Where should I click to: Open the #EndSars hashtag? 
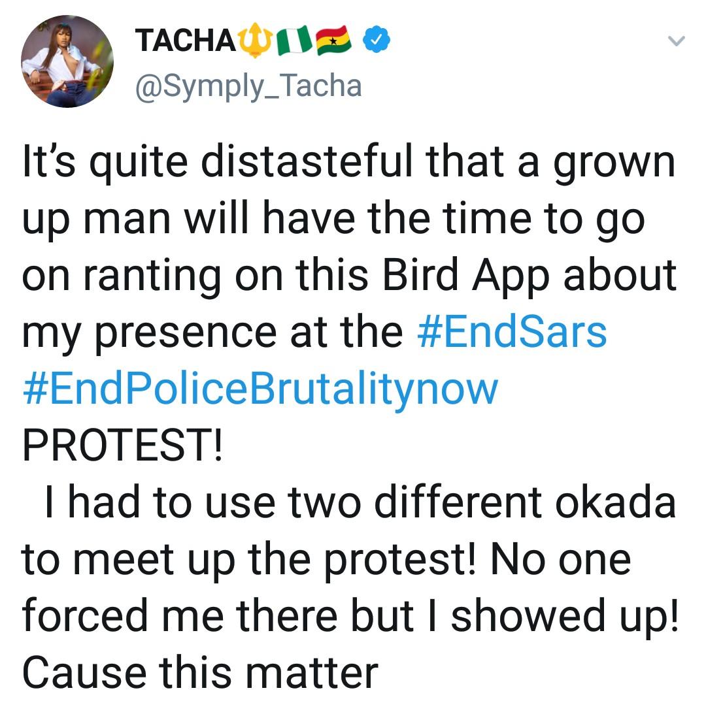pos(511,331)
